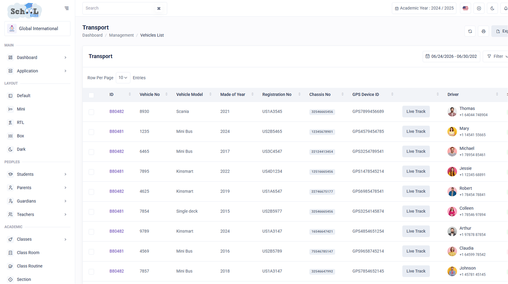The width and height of the screenshot is (508, 284).
Task: Click the notification bell icon
Action: (x=505, y=8)
